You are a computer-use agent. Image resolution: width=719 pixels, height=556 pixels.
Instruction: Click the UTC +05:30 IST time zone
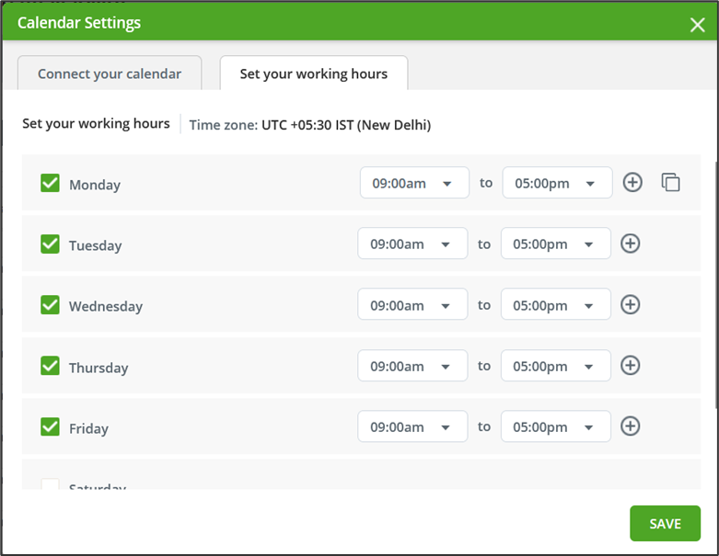pyautogui.click(x=345, y=125)
